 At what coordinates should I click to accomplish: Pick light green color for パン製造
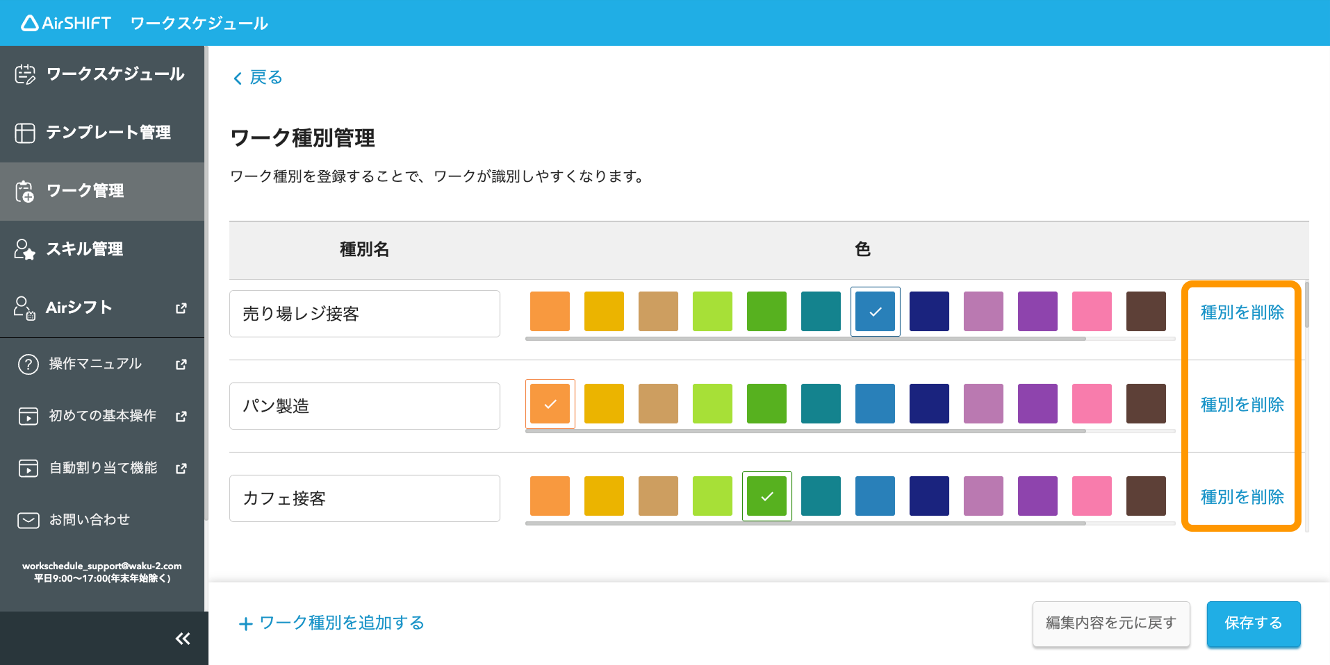(x=712, y=403)
